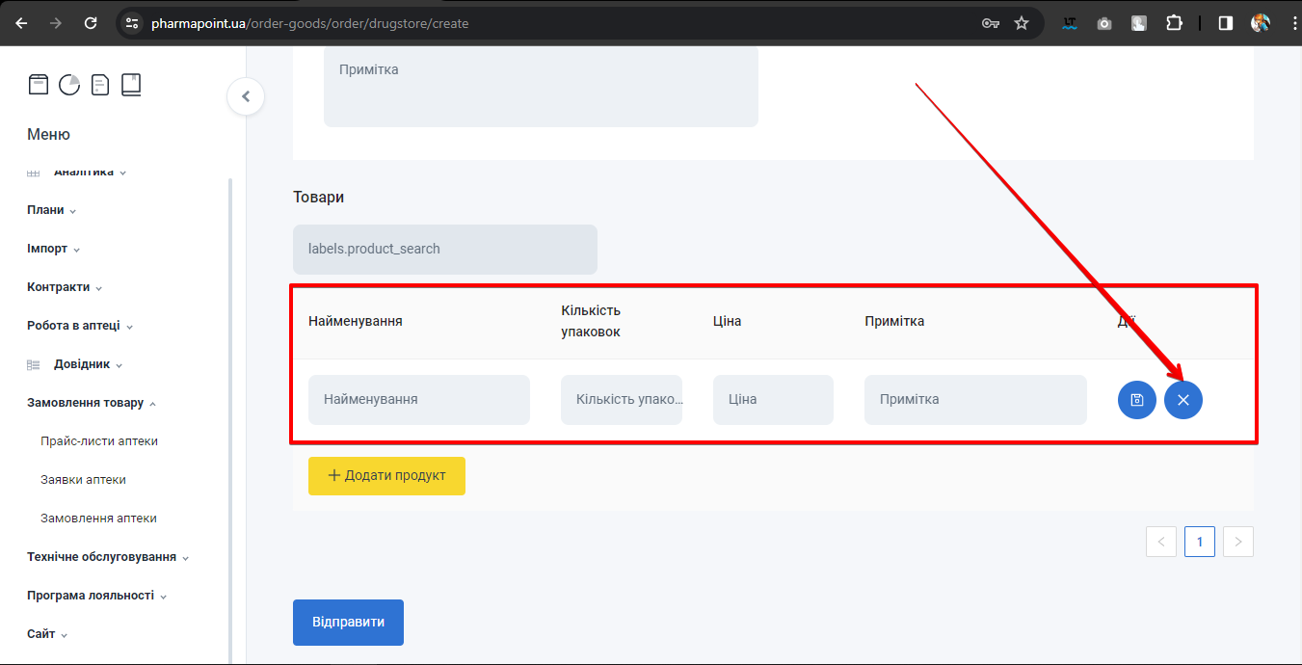Click the yellow Додати продукт button
The height and width of the screenshot is (665, 1302).
pyautogui.click(x=386, y=476)
